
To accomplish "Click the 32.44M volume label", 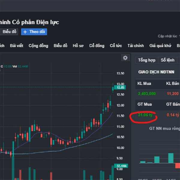I will click(x=121, y=166).
